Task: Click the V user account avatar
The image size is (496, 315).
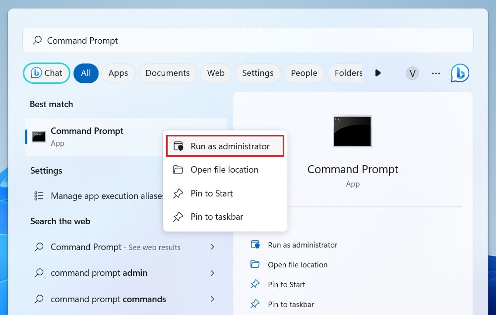Action: (412, 73)
